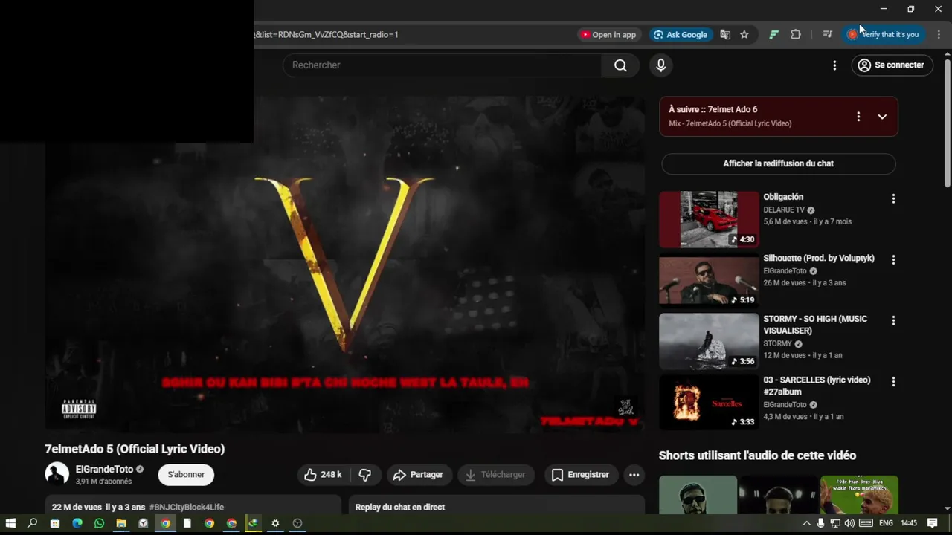Click the STORMY channel name text
Screen dimensions: 952x535
777,344
